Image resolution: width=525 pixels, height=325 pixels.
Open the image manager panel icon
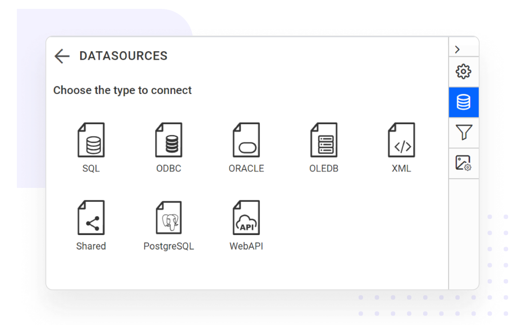point(464,163)
